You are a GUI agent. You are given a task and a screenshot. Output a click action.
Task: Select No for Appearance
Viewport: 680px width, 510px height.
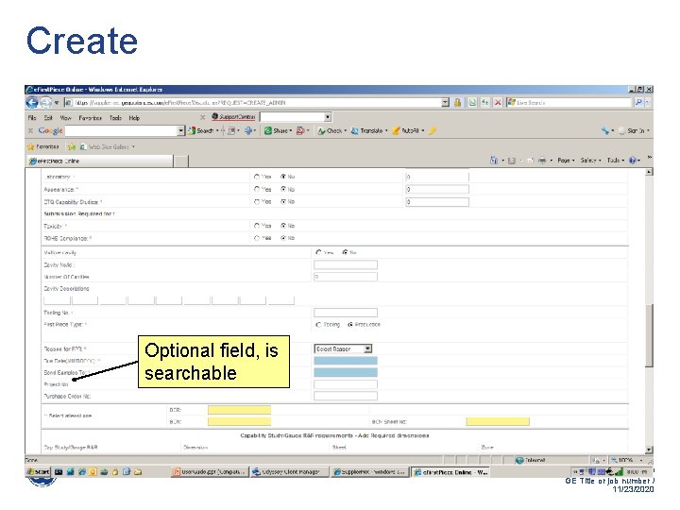point(283,189)
